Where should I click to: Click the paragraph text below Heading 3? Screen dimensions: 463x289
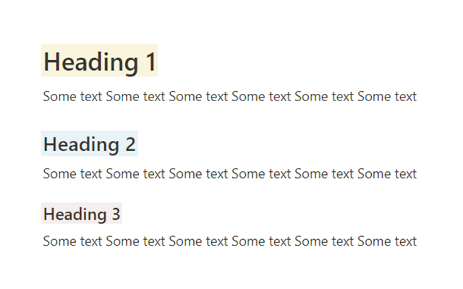tap(230, 241)
